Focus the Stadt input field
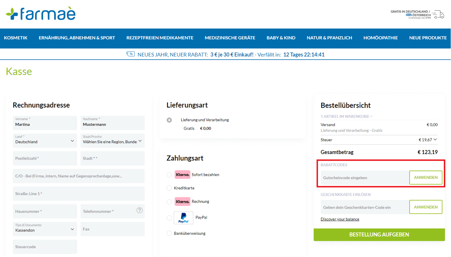This screenshot has width=451, height=257. [112, 158]
